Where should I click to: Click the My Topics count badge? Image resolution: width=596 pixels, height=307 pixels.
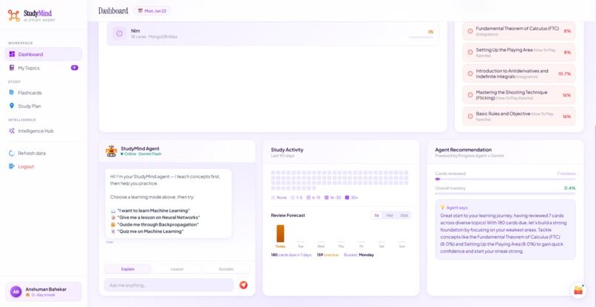(75, 68)
